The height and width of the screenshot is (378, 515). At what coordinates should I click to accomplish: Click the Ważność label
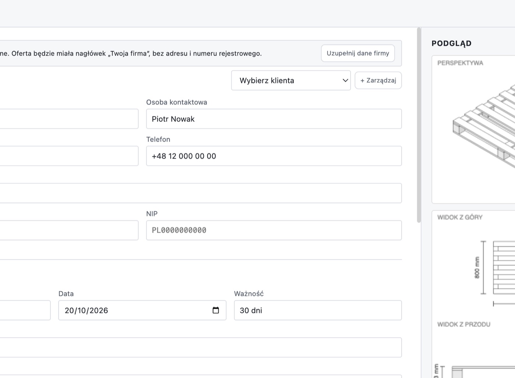coord(249,294)
